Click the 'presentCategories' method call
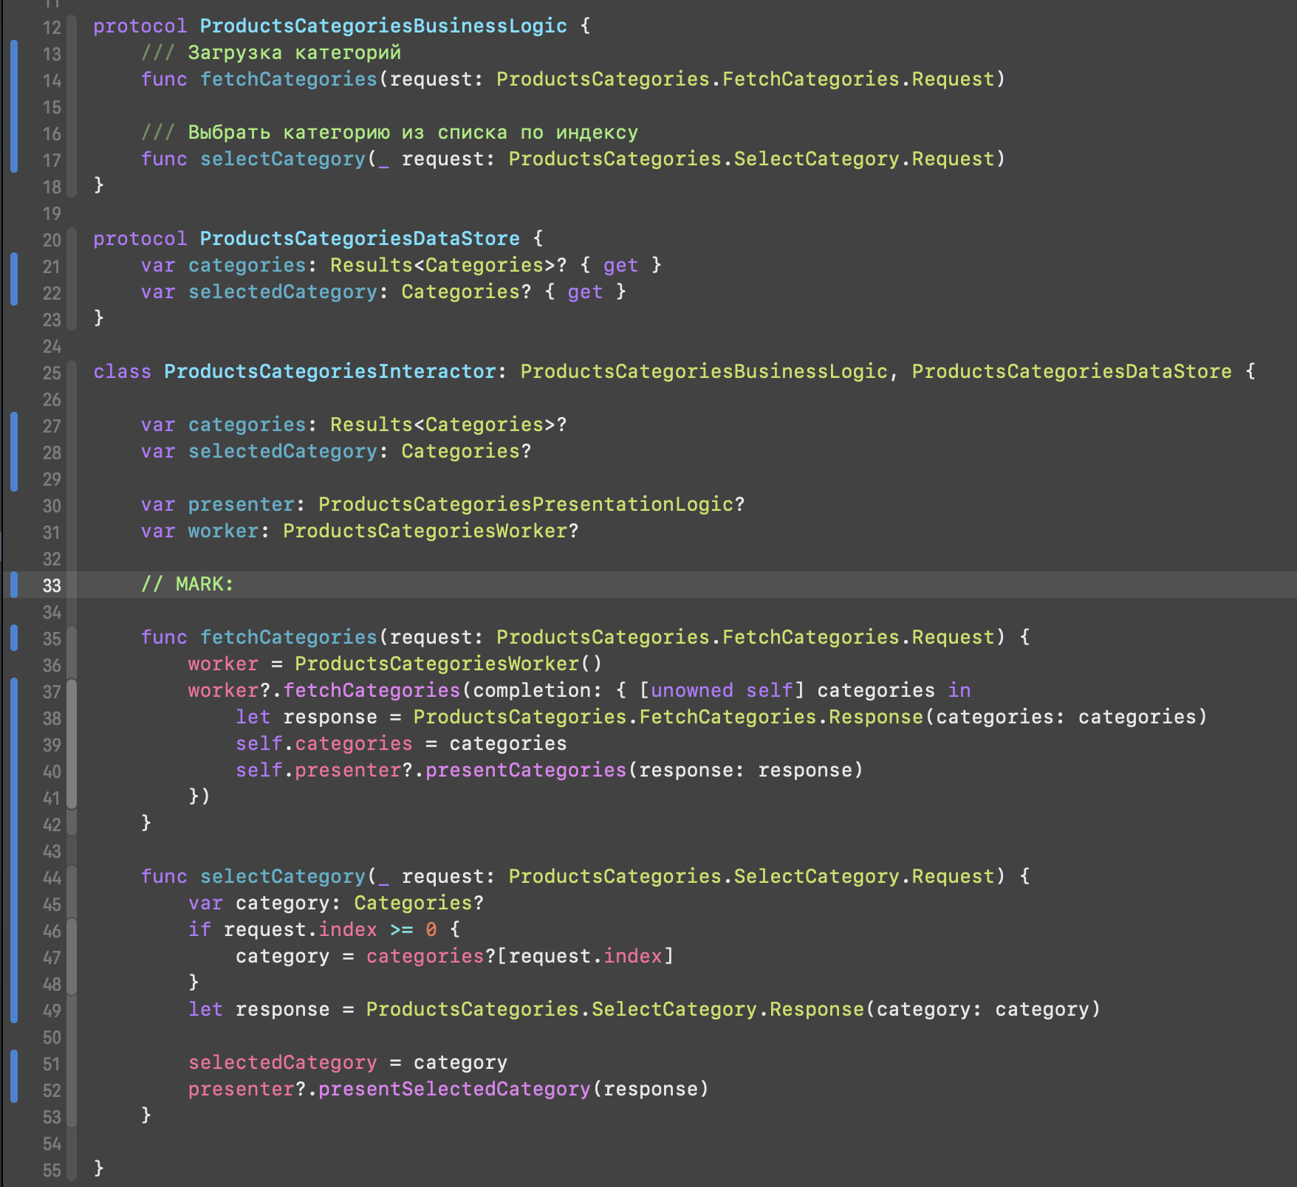Image resolution: width=1297 pixels, height=1187 pixels. (x=526, y=770)
